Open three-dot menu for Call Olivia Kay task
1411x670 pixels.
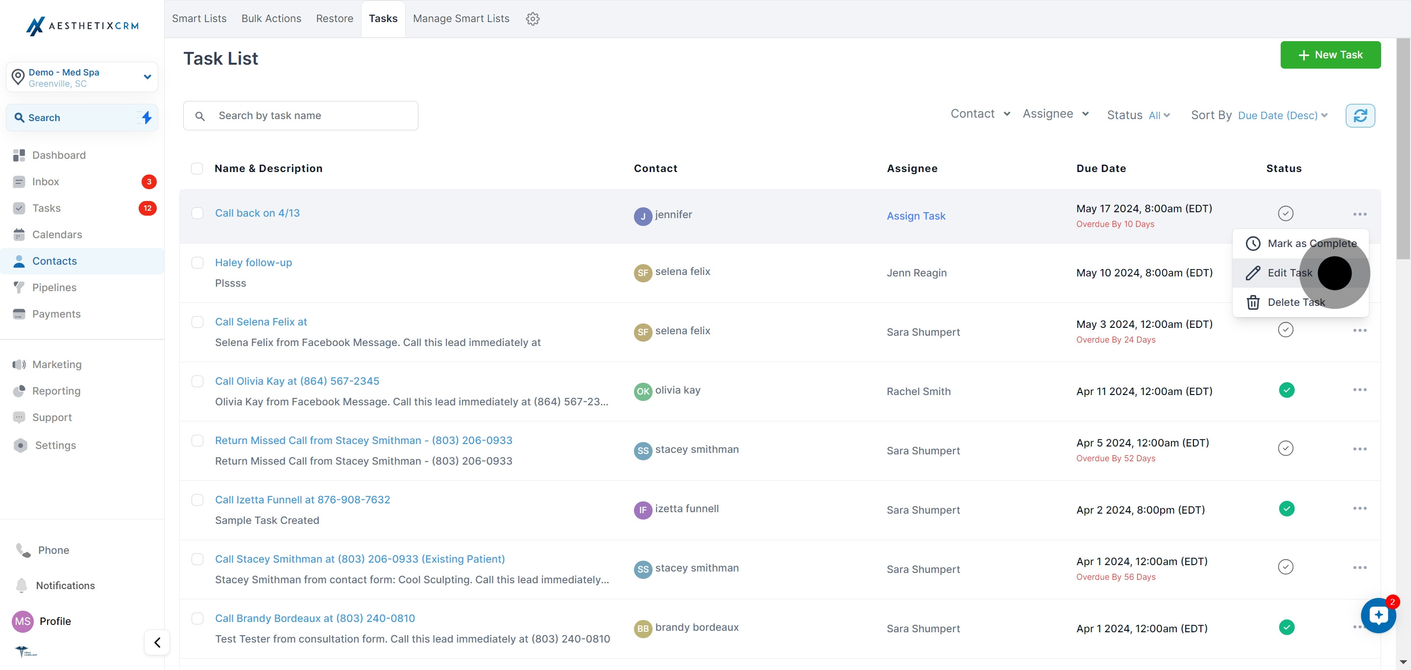click(x=1360, y=390)
